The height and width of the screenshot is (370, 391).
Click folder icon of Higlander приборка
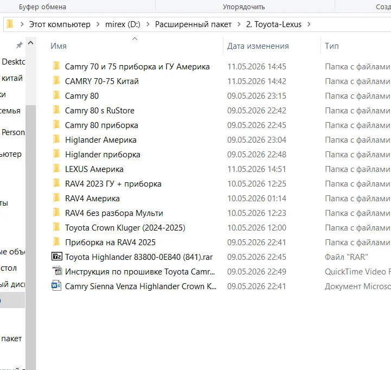click(56, 154)
